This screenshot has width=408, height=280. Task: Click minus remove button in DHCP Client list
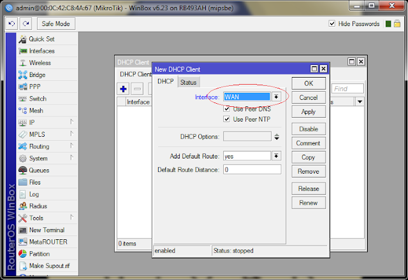coord(138,89)
